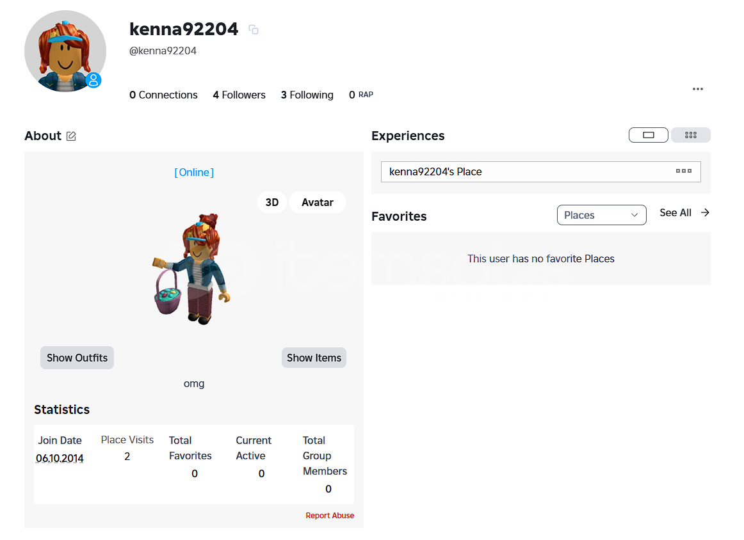Click the arrow icon next to See All
The height and width of the screenshot is (540, 744).
tap(705, 213)
